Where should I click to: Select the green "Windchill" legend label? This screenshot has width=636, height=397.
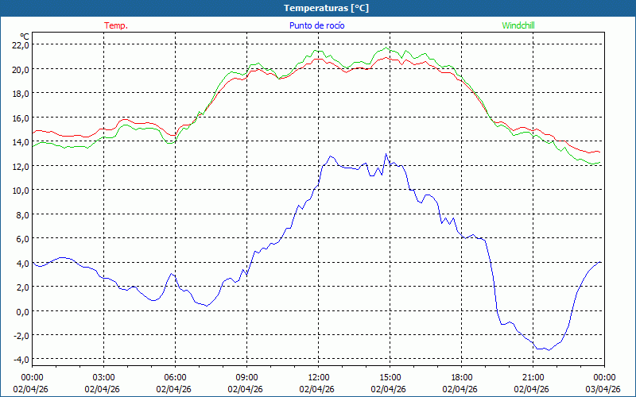pyautogui.click(x=518, y=25)
